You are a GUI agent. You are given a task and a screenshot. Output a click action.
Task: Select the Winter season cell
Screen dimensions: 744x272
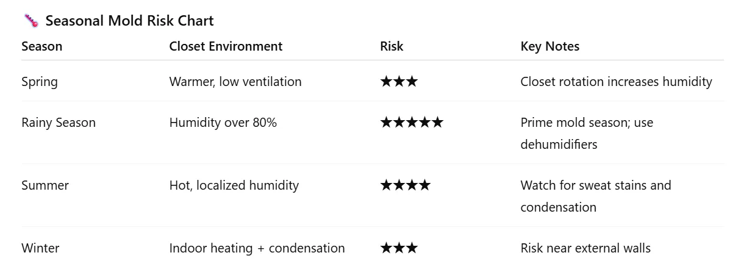point(40,248)
